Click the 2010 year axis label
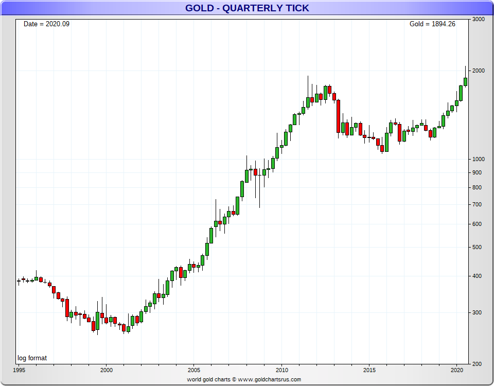This screenshot has width=494, height=386. pyautogui.click(x=281, y=370)
